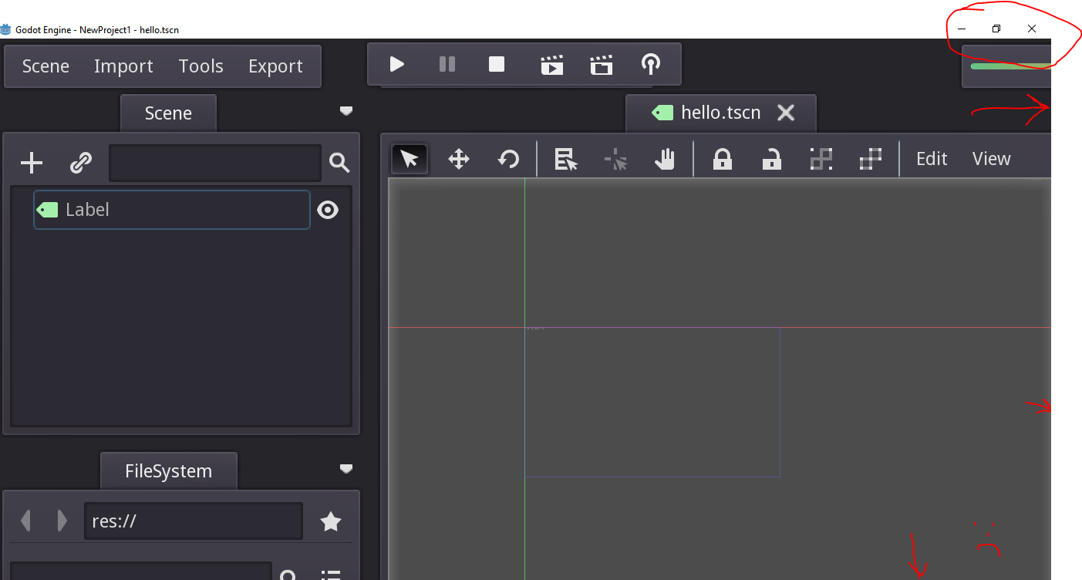Open the node search magnifier in Scene dock
Screen dimensions: 1082x580
(x=339, y=163)
